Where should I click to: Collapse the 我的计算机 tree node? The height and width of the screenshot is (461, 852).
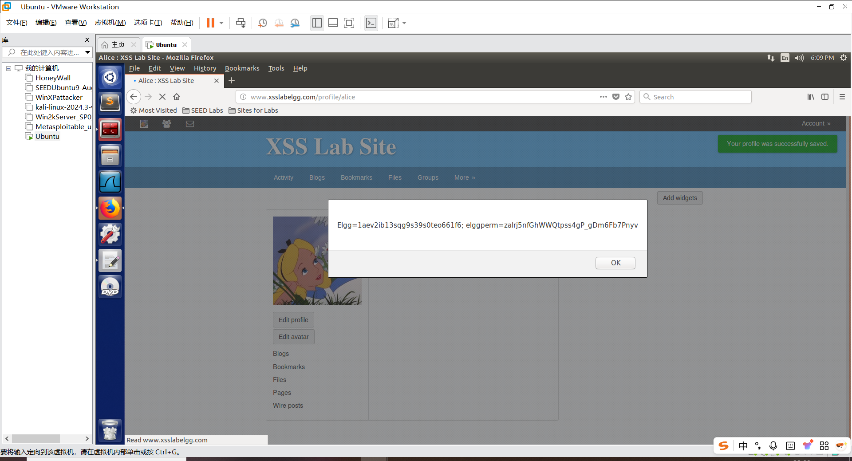(8, 68)
